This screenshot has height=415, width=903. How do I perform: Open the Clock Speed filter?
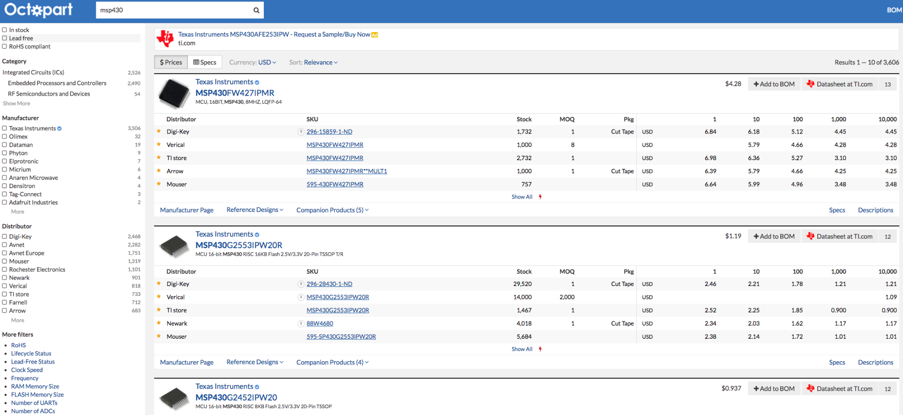click(x=27, y=370)
